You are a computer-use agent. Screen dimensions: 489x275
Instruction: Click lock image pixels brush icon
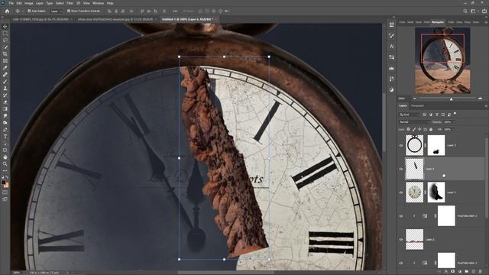click(x=414, y=129)
